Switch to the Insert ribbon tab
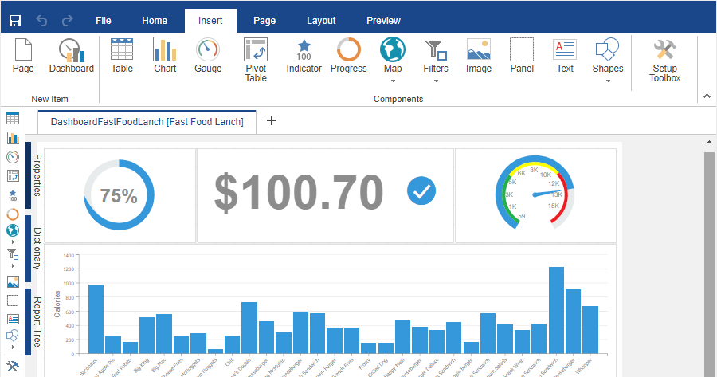The image size is (717, 377). [x=210, y=21]
